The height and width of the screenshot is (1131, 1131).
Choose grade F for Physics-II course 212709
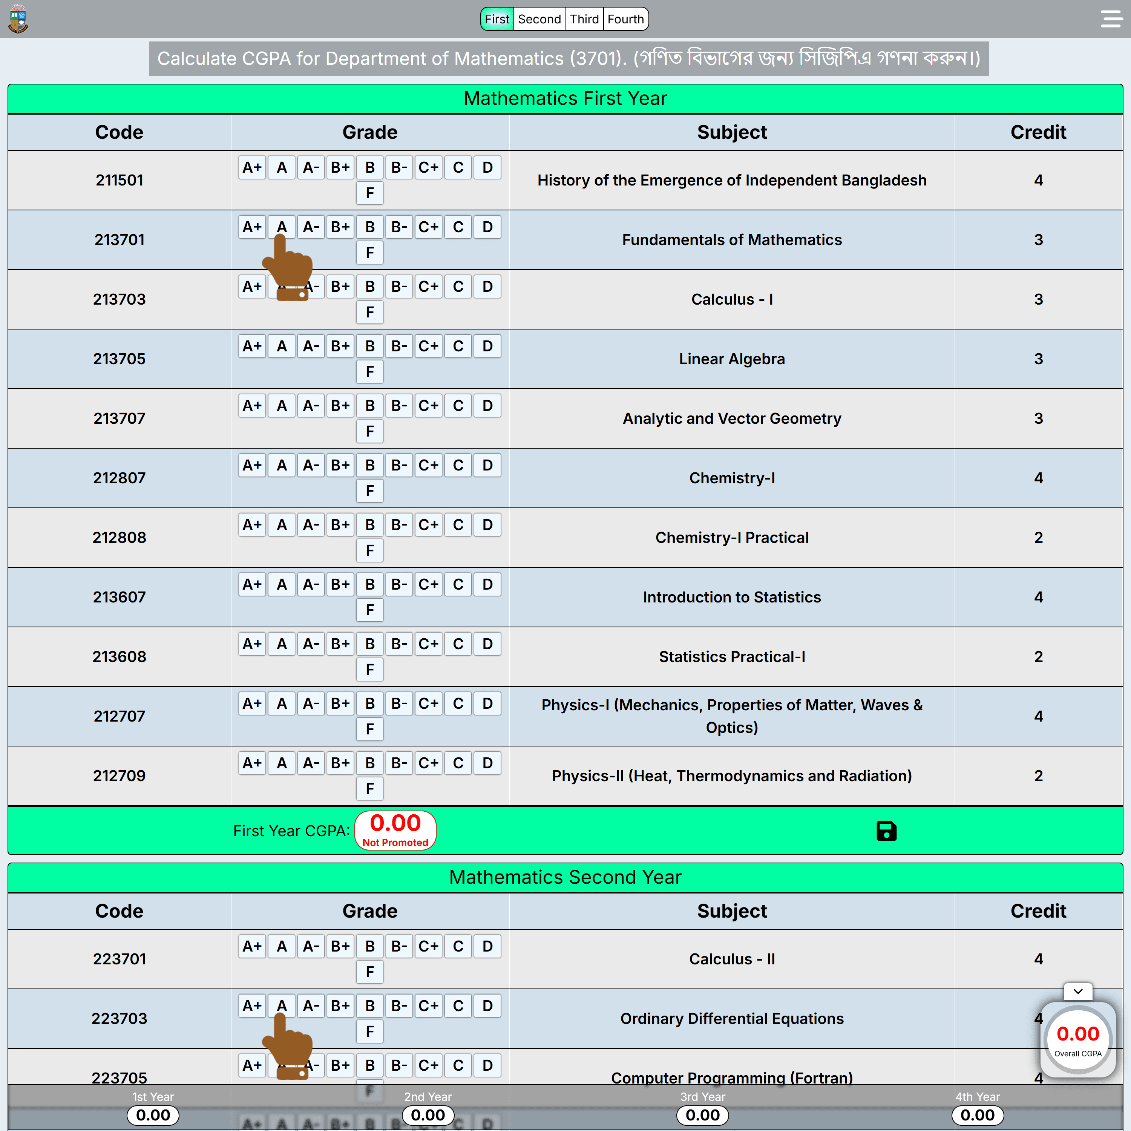[370, 789]
